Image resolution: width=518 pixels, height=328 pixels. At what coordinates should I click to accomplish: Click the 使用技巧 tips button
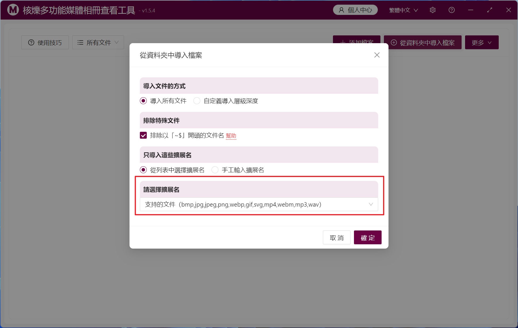(x=45, y=43)
